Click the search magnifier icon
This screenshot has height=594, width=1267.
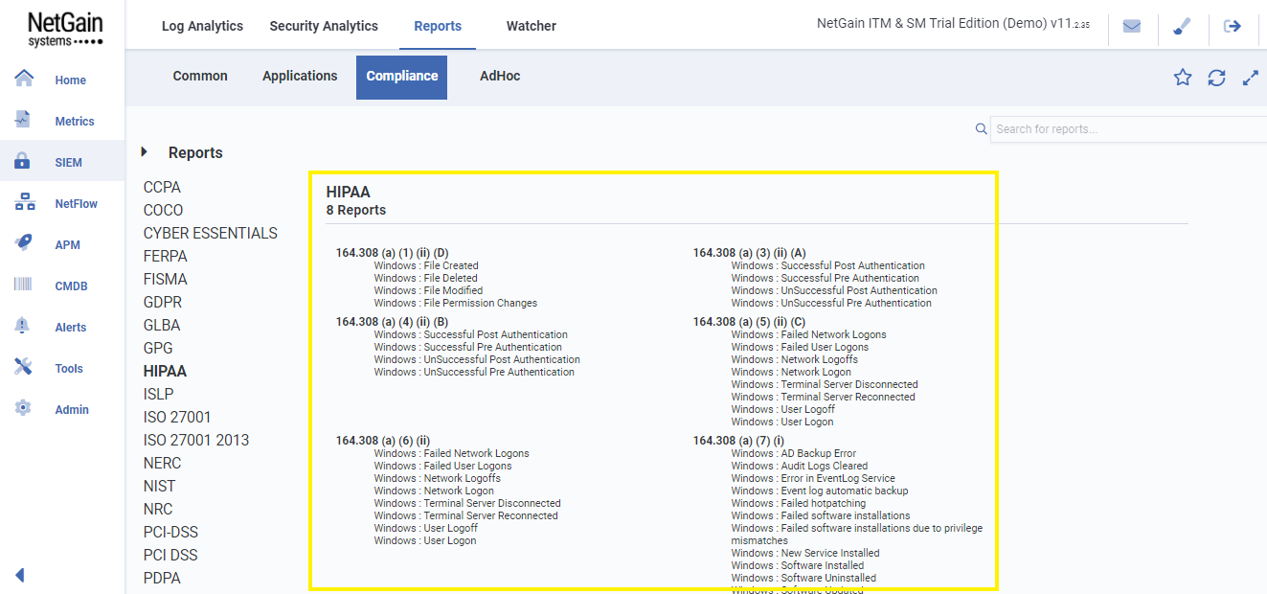click(x=981, y=128)
